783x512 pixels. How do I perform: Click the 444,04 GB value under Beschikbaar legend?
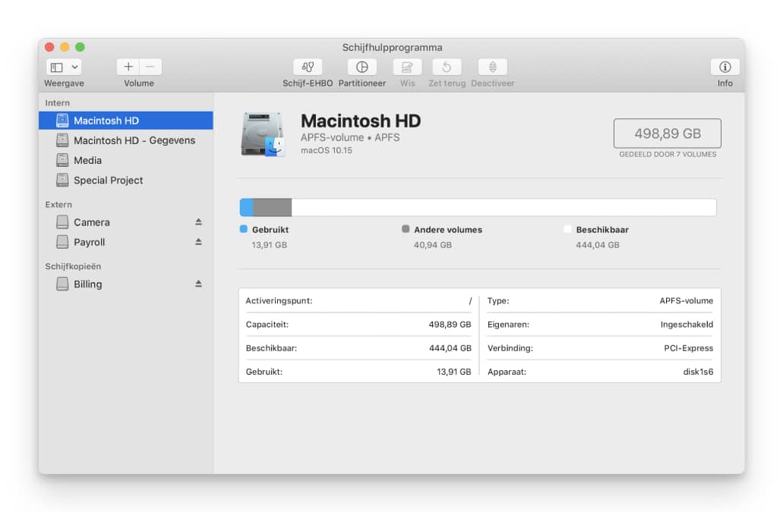click(x=597, y=245)
